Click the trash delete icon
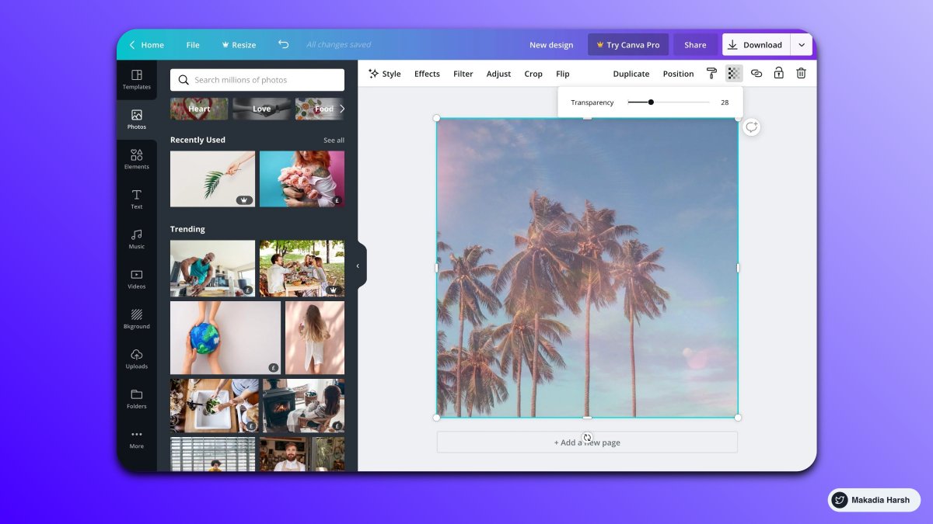This screenshot has width=933, height=524. click(x=801, y=74)
